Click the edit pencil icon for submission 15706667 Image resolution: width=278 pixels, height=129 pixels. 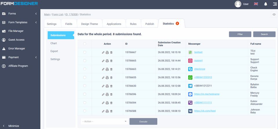[103, 53]
